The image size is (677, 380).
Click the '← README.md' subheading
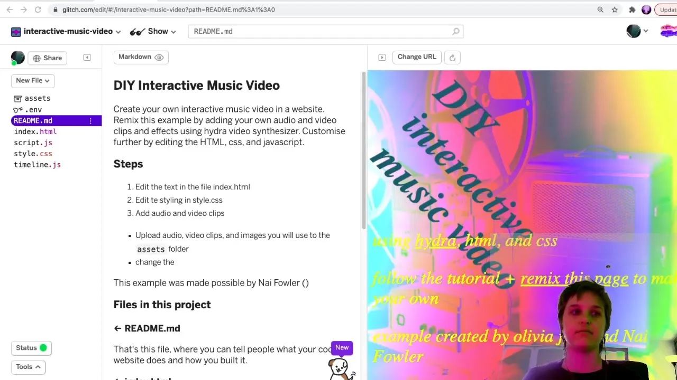(147, 328)
